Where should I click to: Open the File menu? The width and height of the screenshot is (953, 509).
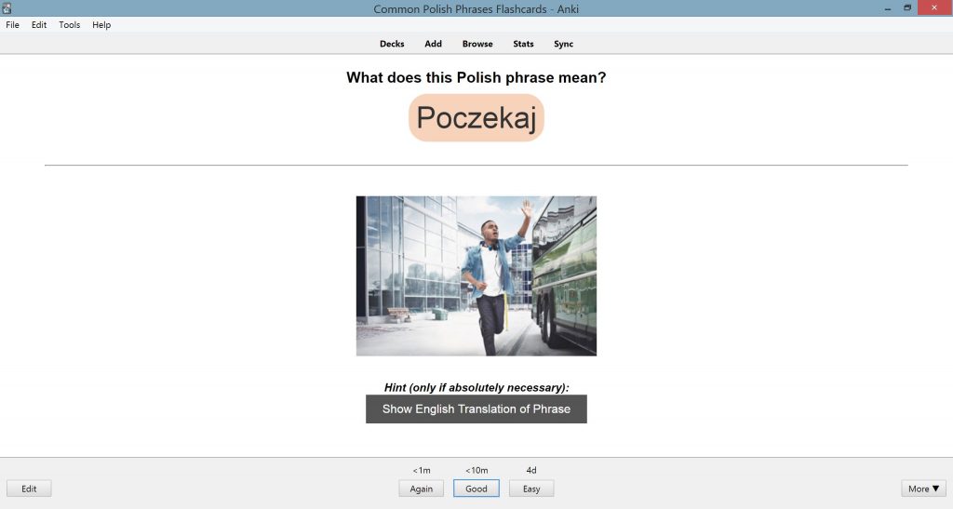[12, 25]
